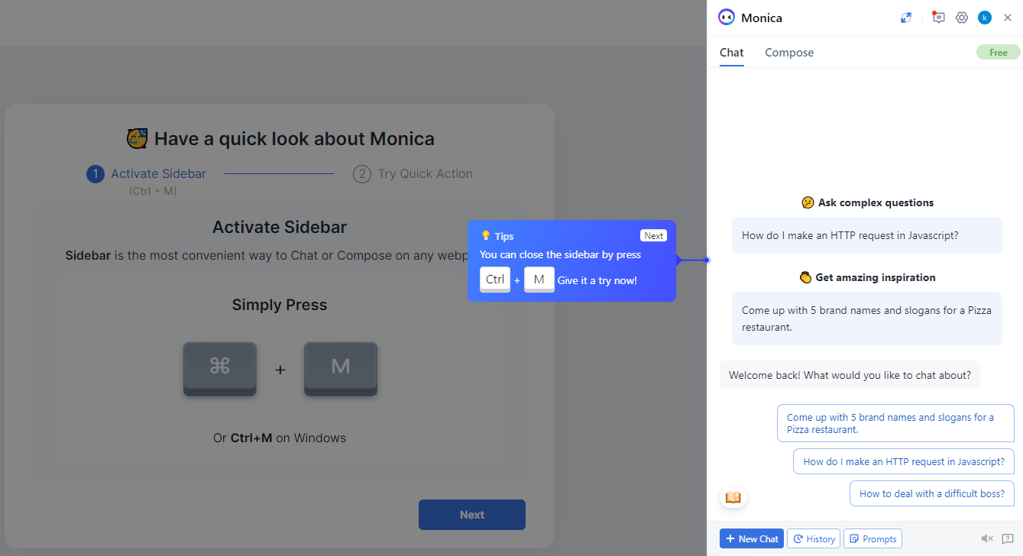Click the 'Get amazing inspiration' heading
1023x556 pixels.
(x=867, y=277)
